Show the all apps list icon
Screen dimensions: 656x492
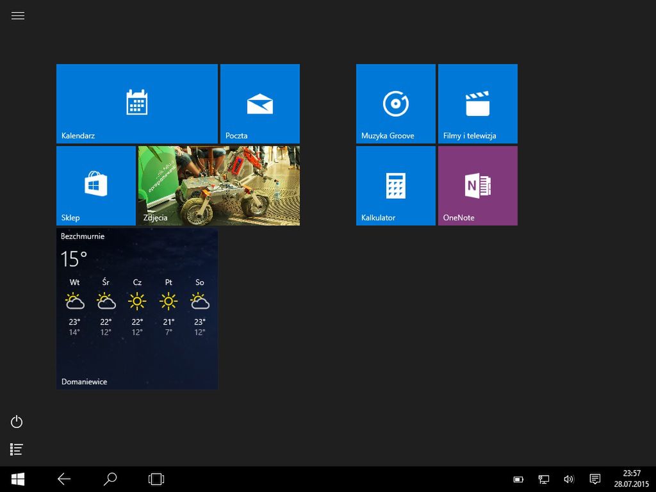click(17, 450)
